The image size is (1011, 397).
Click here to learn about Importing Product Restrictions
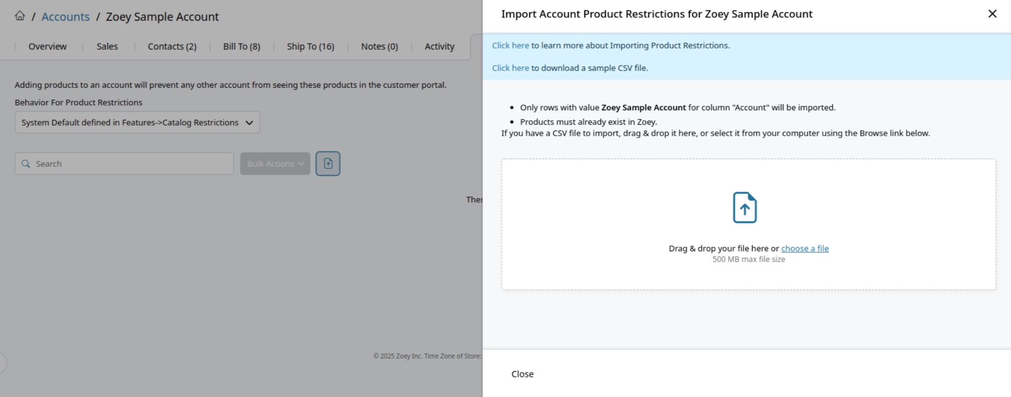pyautogui.click(x=510, y=46)
